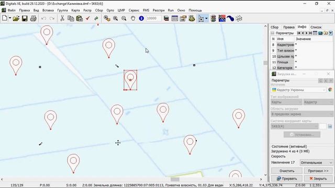Open the blue info tool
Screen dimensions: 335x188
pos(141,19)
